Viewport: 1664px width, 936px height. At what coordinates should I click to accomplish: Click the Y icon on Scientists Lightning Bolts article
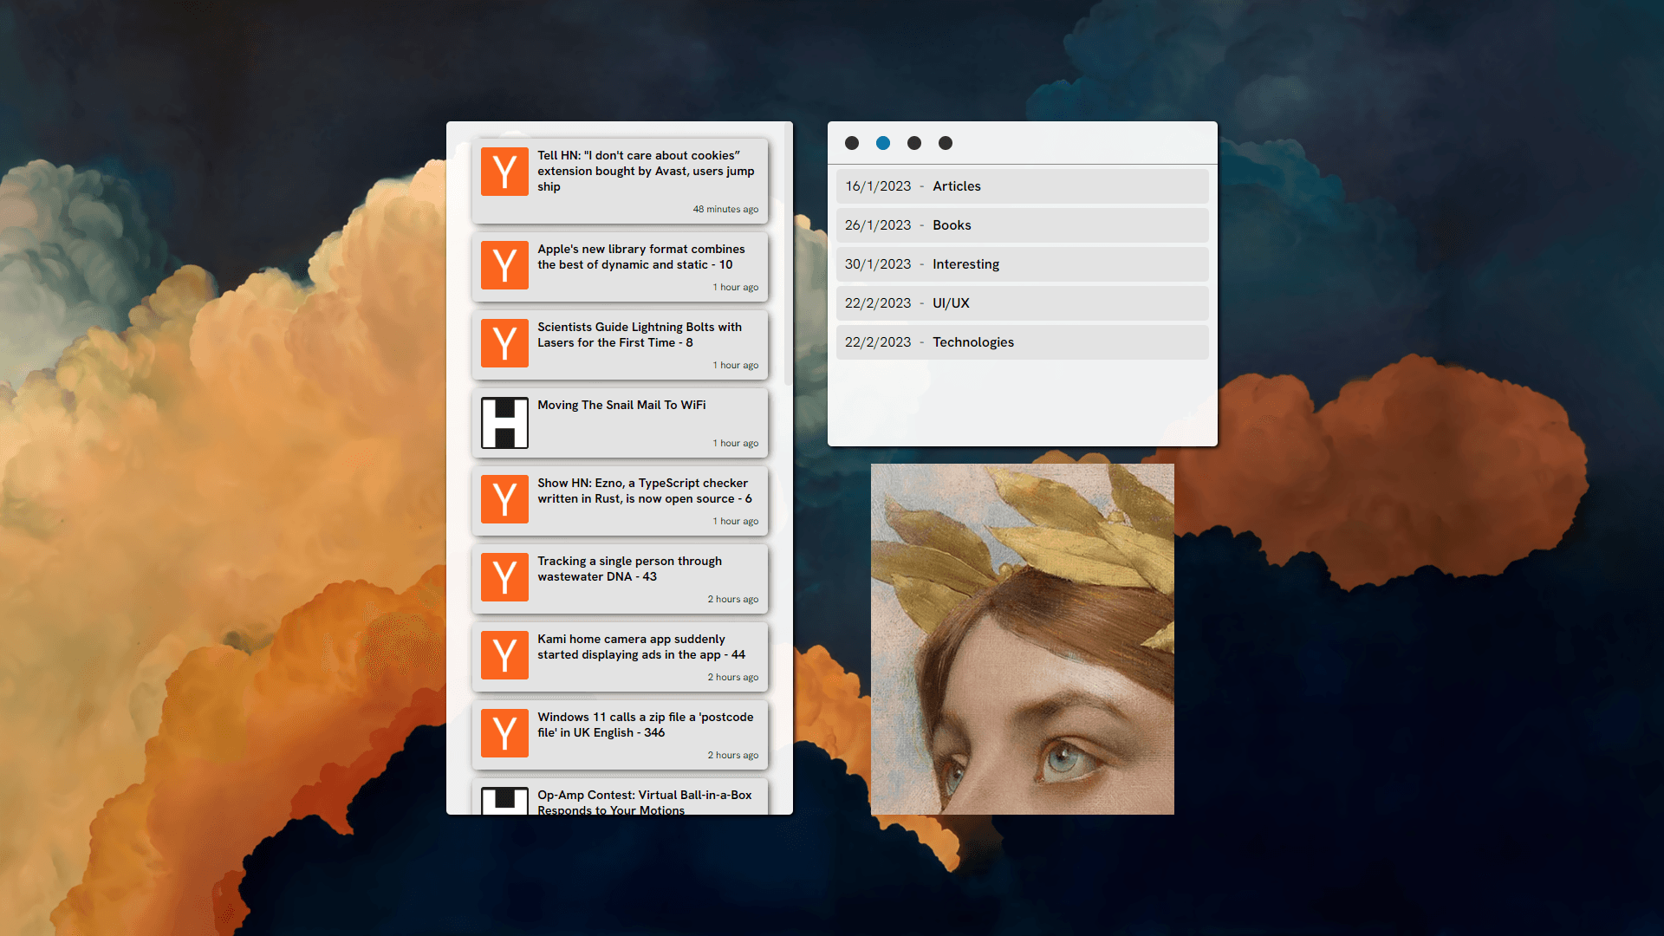[x=504, y=341]
